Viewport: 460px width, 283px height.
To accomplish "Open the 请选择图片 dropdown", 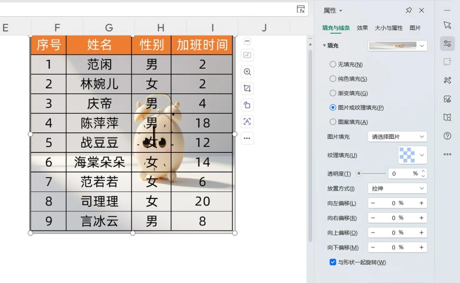I will [x=397, y=137].
